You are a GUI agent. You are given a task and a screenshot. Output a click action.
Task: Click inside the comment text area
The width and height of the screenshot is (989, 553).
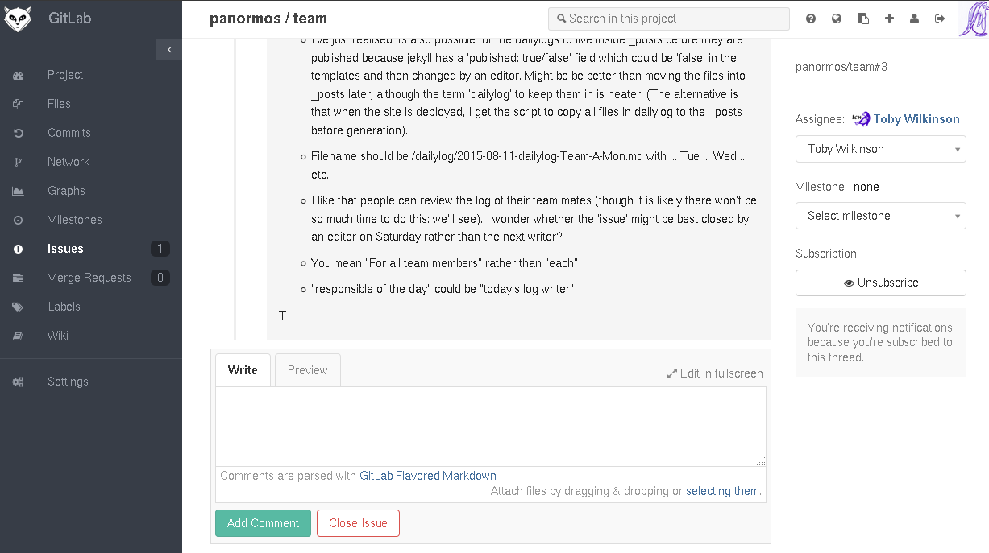[x=490, y=427]
